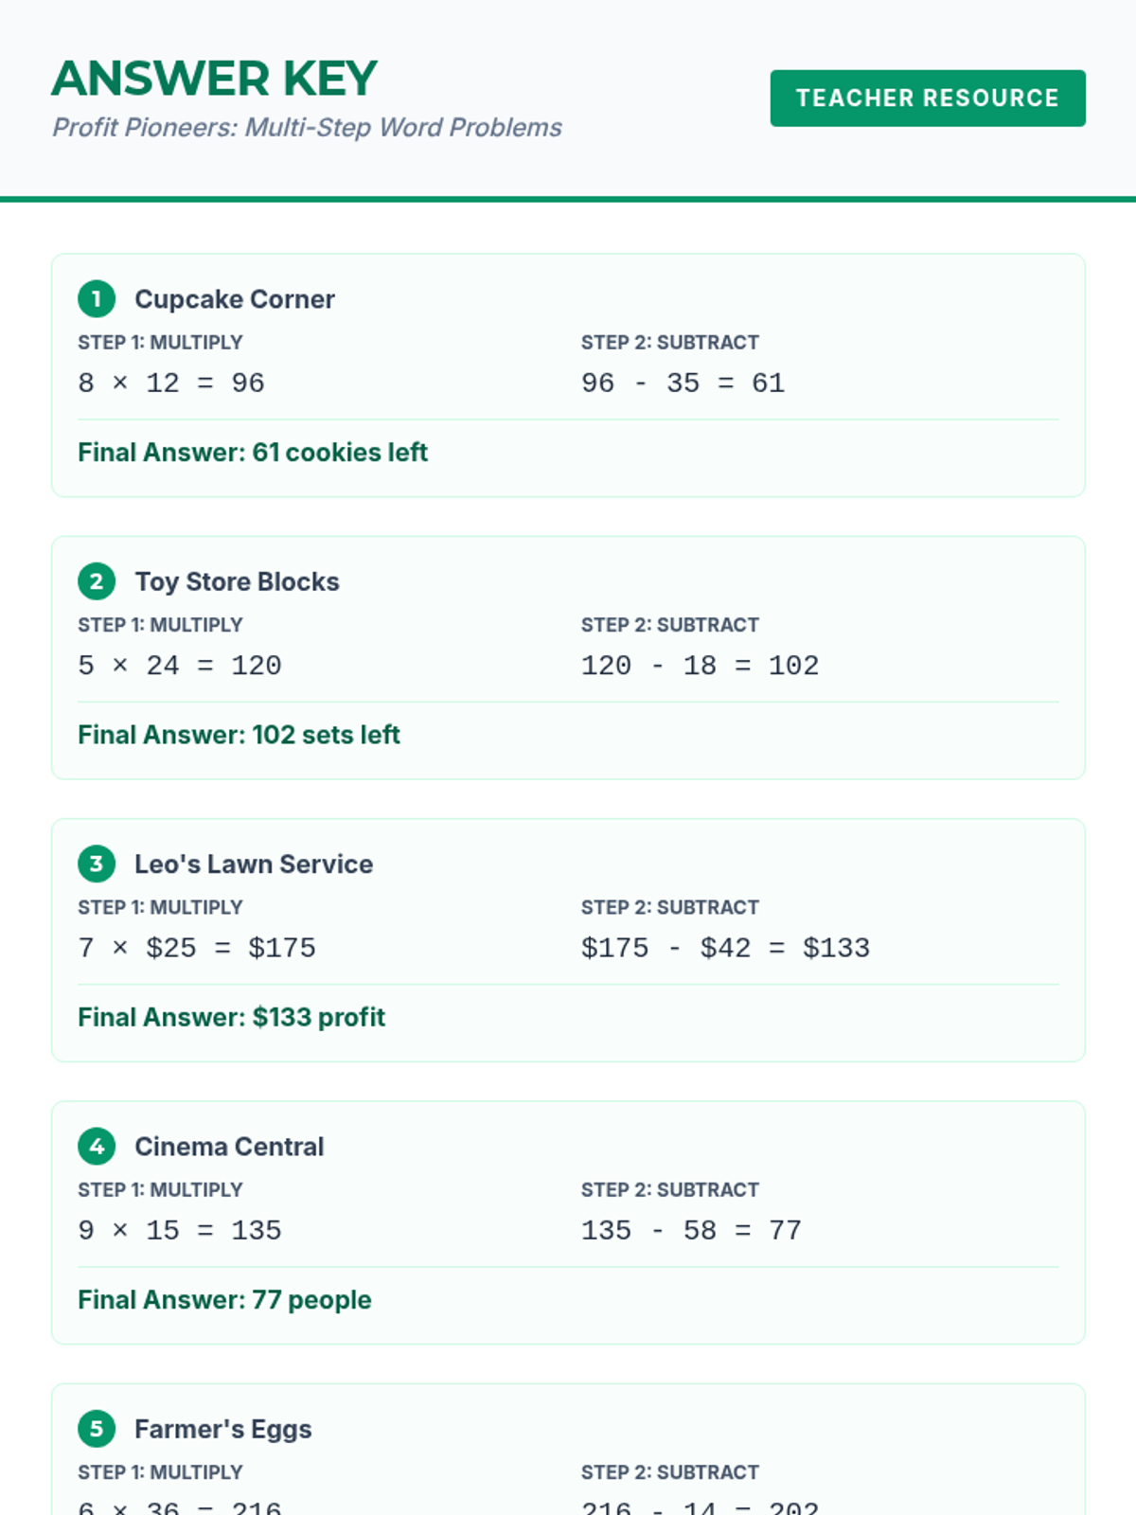This screenshot has height=1515, width=1136.
Task: Select the Cupcake Corner problem title
Action: pos(234,299)
